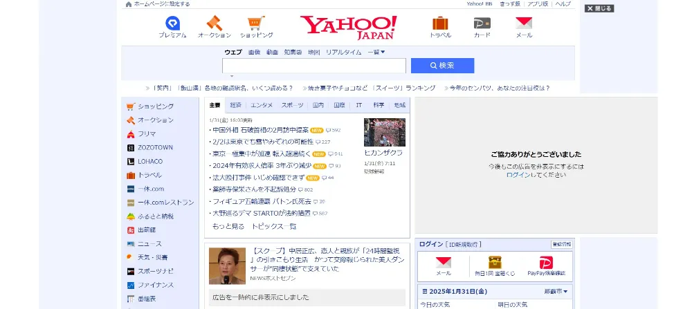692x309 pixels.
Task: Open the 毎日1回 宝箱くじ treasure icon
Action: [x=495, y=262]
